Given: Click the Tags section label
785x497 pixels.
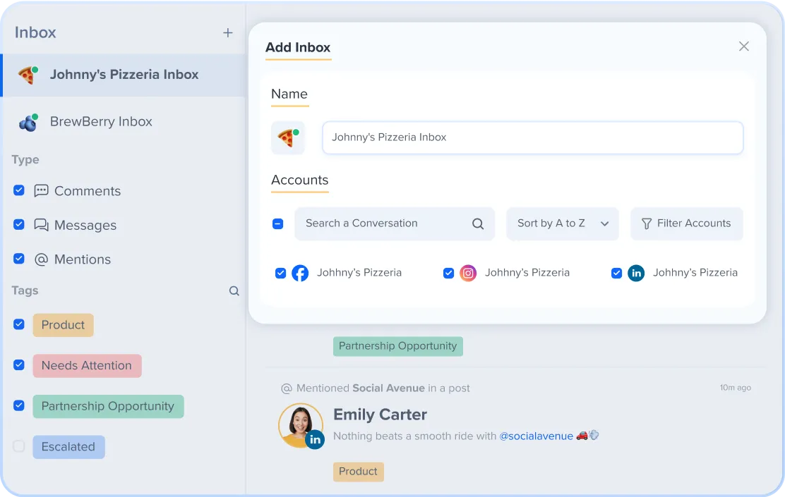Looking at the screenshot, I should tap(25, 290).
